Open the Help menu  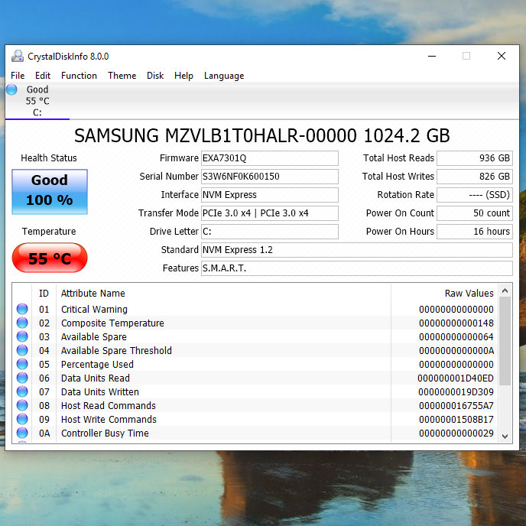click(183, 76)
